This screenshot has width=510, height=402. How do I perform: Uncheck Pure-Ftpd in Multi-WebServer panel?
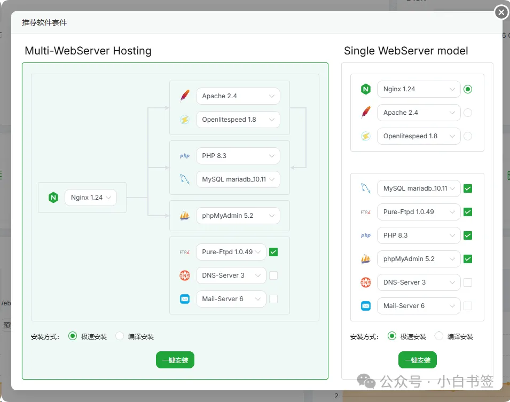[273, 252]
